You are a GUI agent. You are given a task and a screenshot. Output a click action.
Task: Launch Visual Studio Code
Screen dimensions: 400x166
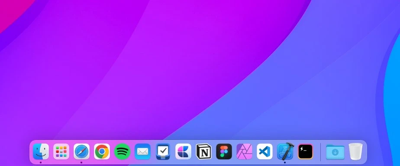265,151
